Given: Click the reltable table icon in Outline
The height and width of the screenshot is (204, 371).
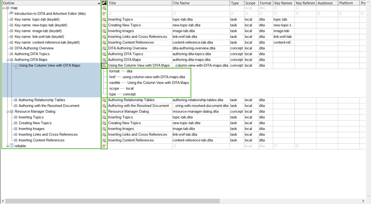Looking at the screenshot, I should [12, 146].
